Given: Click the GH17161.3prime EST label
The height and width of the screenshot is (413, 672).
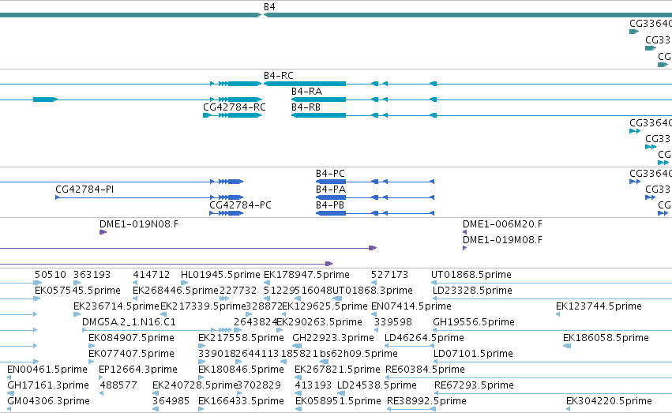Looking at the screenshot, I should point(48,385).
